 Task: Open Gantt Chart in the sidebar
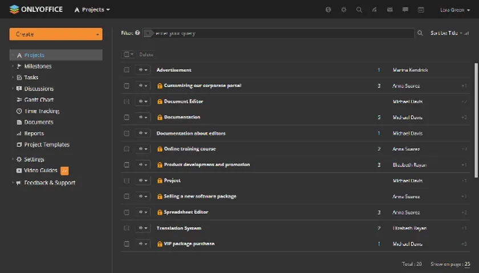pyautogui.click(x=39, y=100)
